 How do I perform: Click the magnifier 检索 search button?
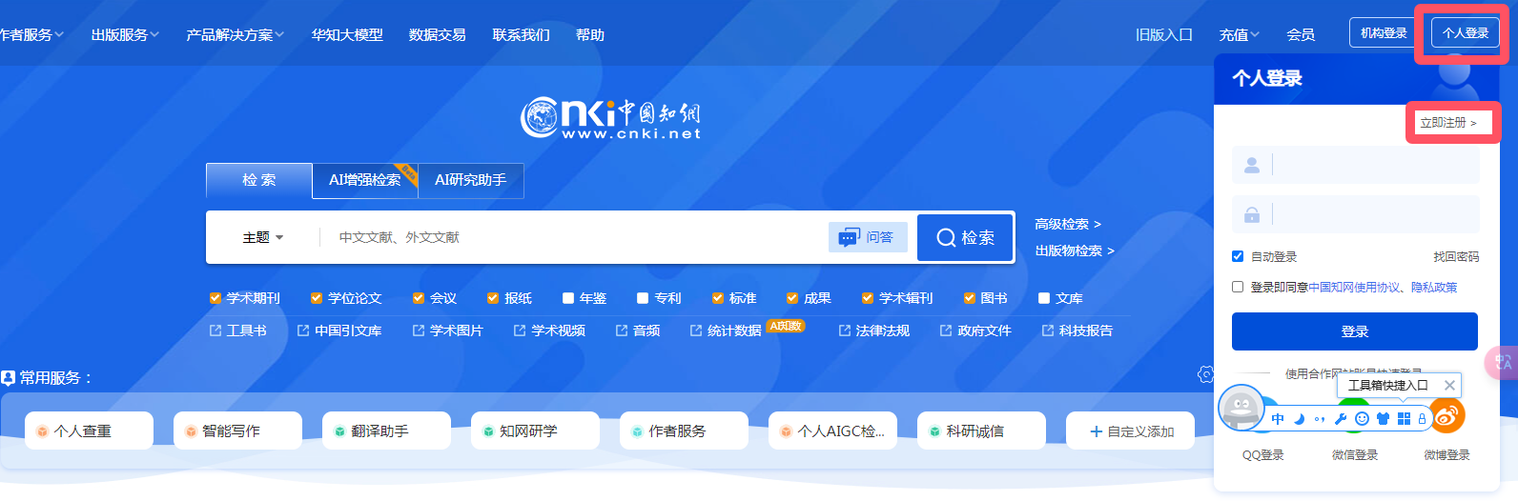(965, 237)
